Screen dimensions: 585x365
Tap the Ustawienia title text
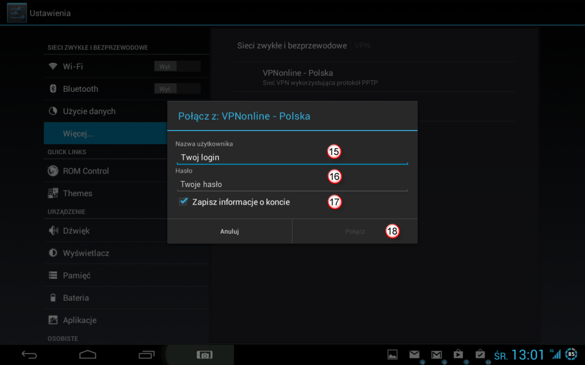(50, 13)
